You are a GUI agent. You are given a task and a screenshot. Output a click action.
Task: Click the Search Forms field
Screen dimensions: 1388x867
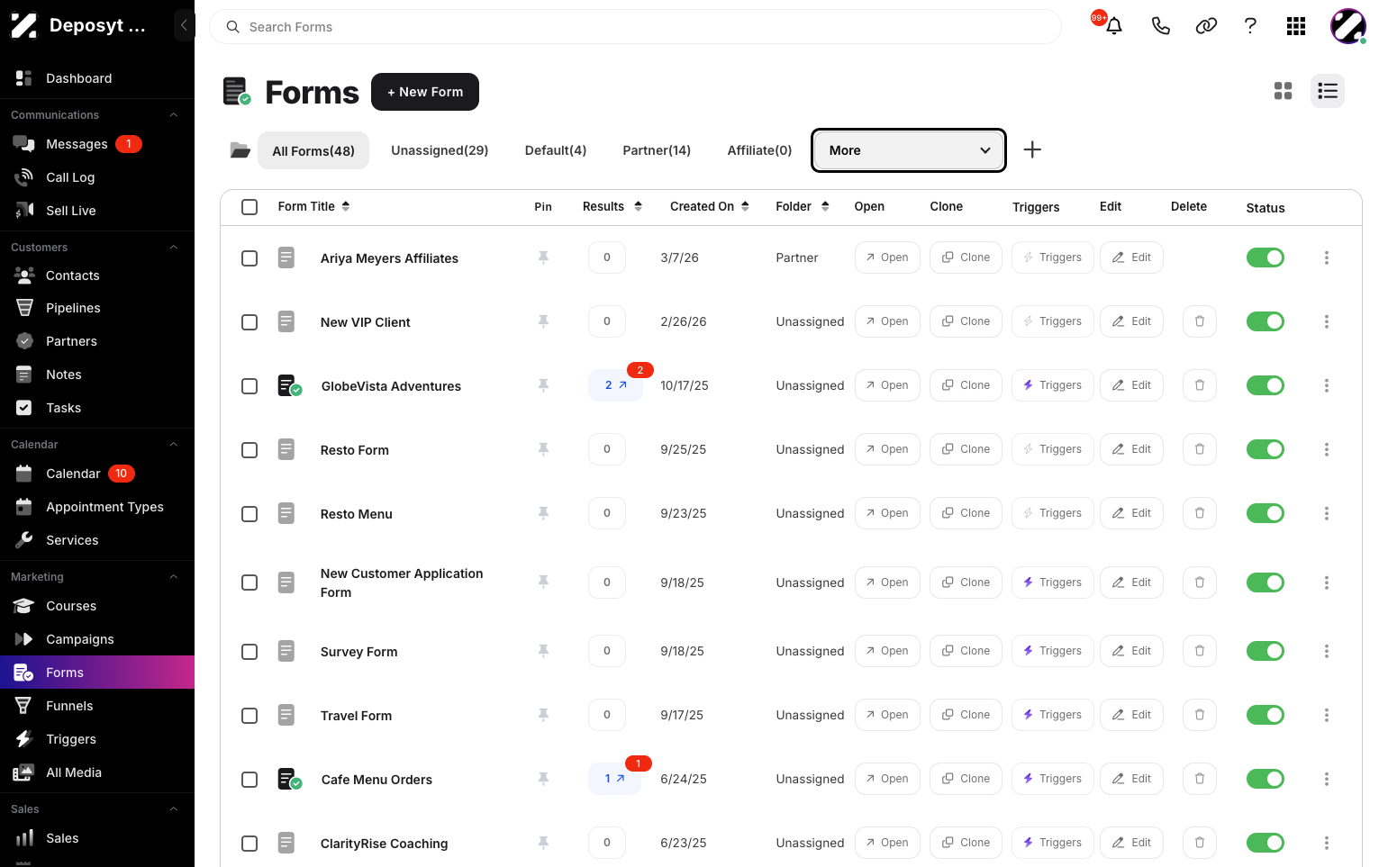point(635,27)
